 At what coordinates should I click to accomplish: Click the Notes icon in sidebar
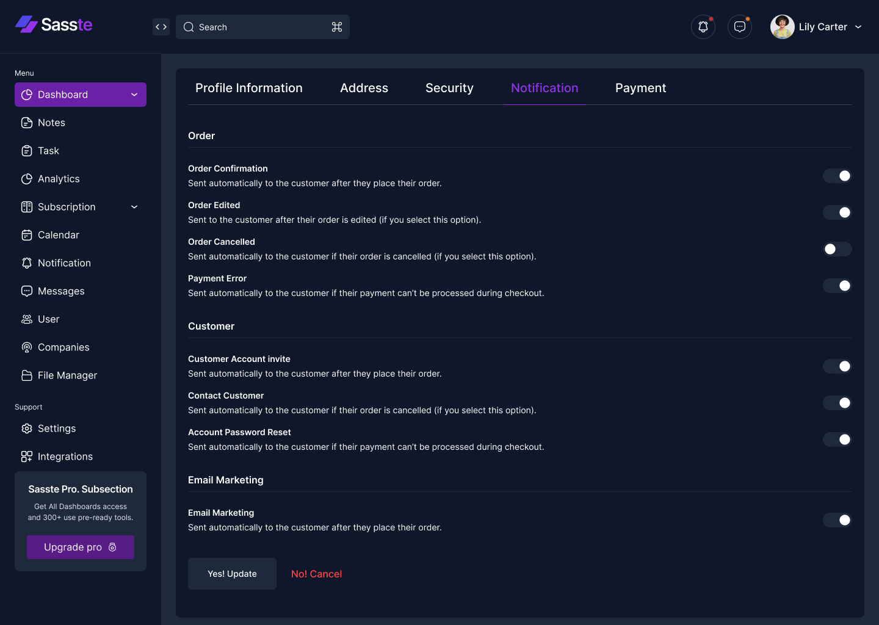tap(27, 123)
